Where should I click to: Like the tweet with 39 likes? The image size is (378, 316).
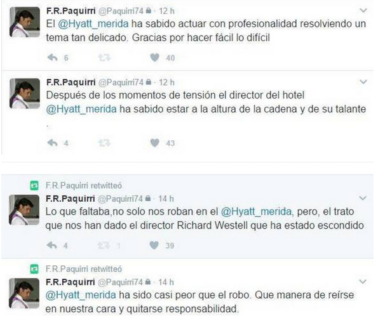pos(154,246)
